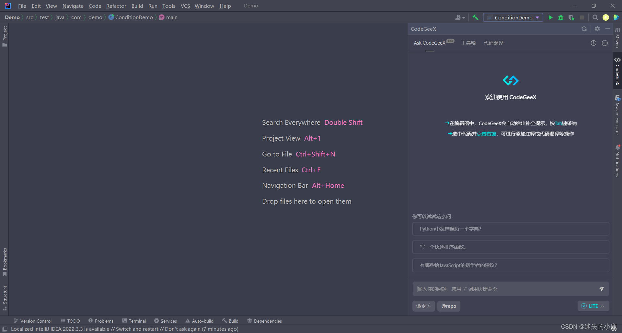622x333 pixels.
Task: Open the Help menu
Action: tap(225, 6)
